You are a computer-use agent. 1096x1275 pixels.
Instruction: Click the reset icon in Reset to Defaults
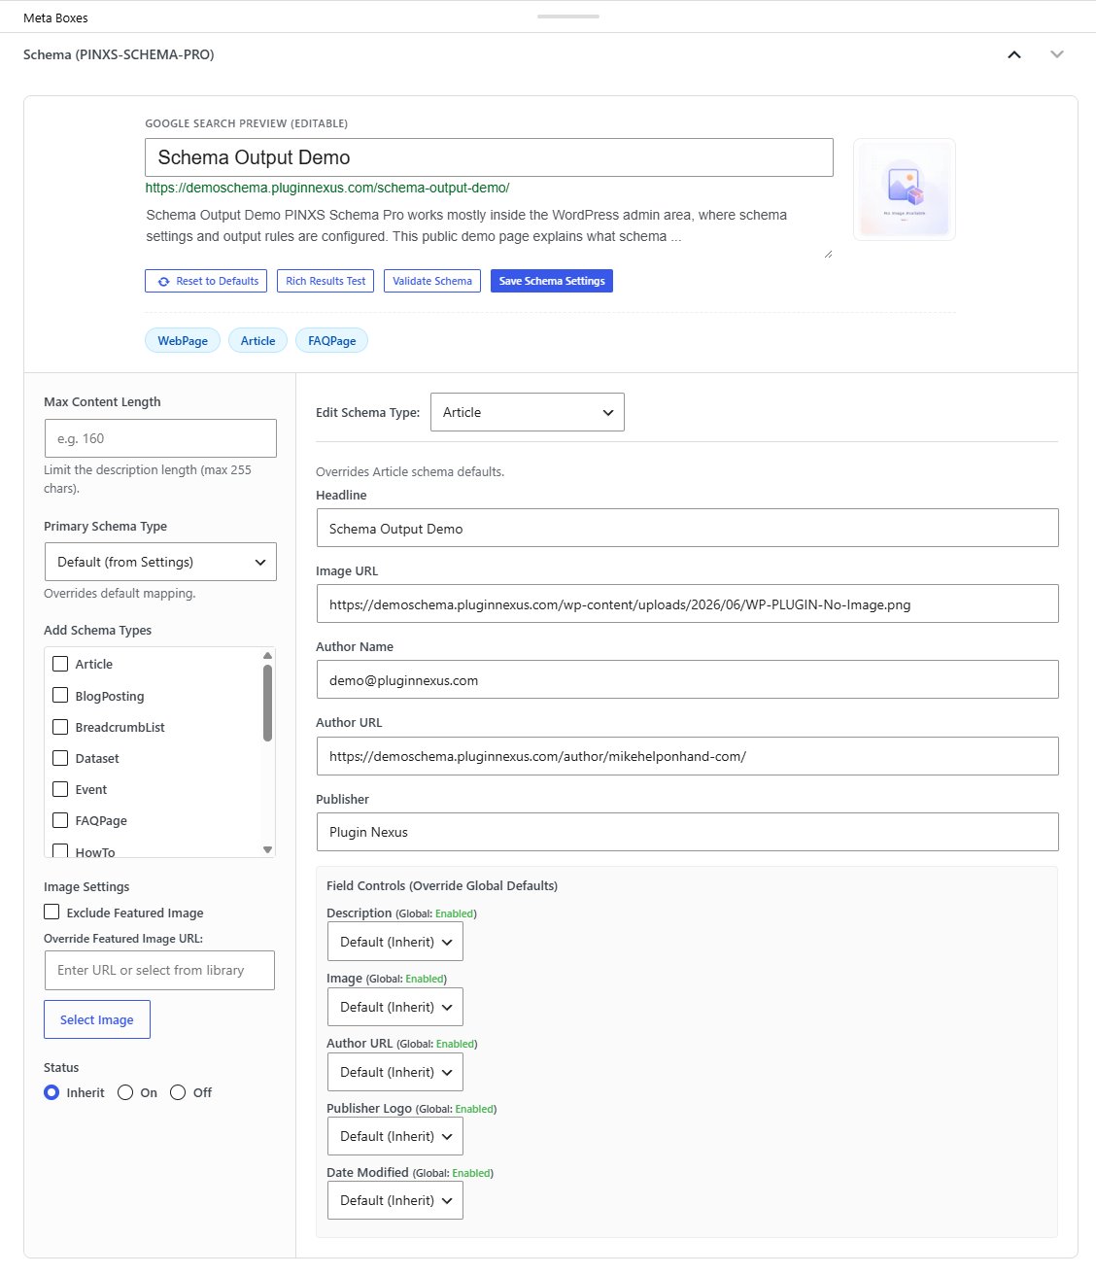(x=163, y=282)
